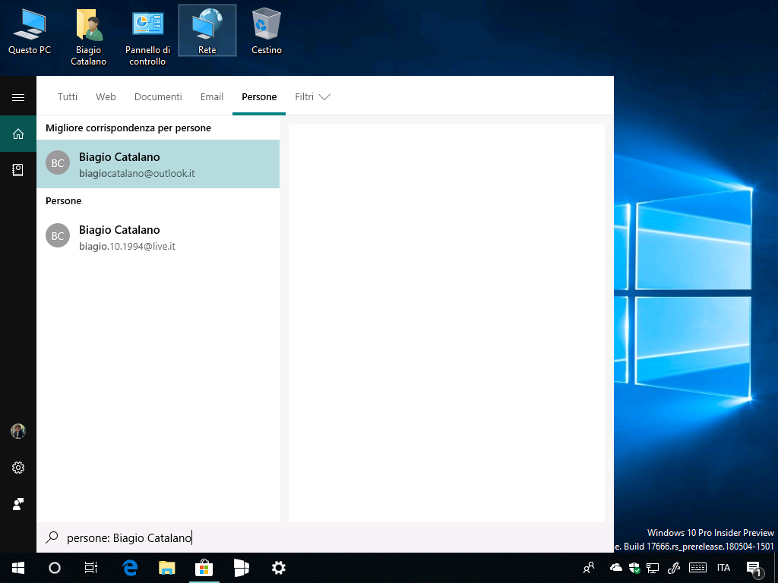
Task: Expand the Filtri dropdown
Action: [x=312, y=96]
